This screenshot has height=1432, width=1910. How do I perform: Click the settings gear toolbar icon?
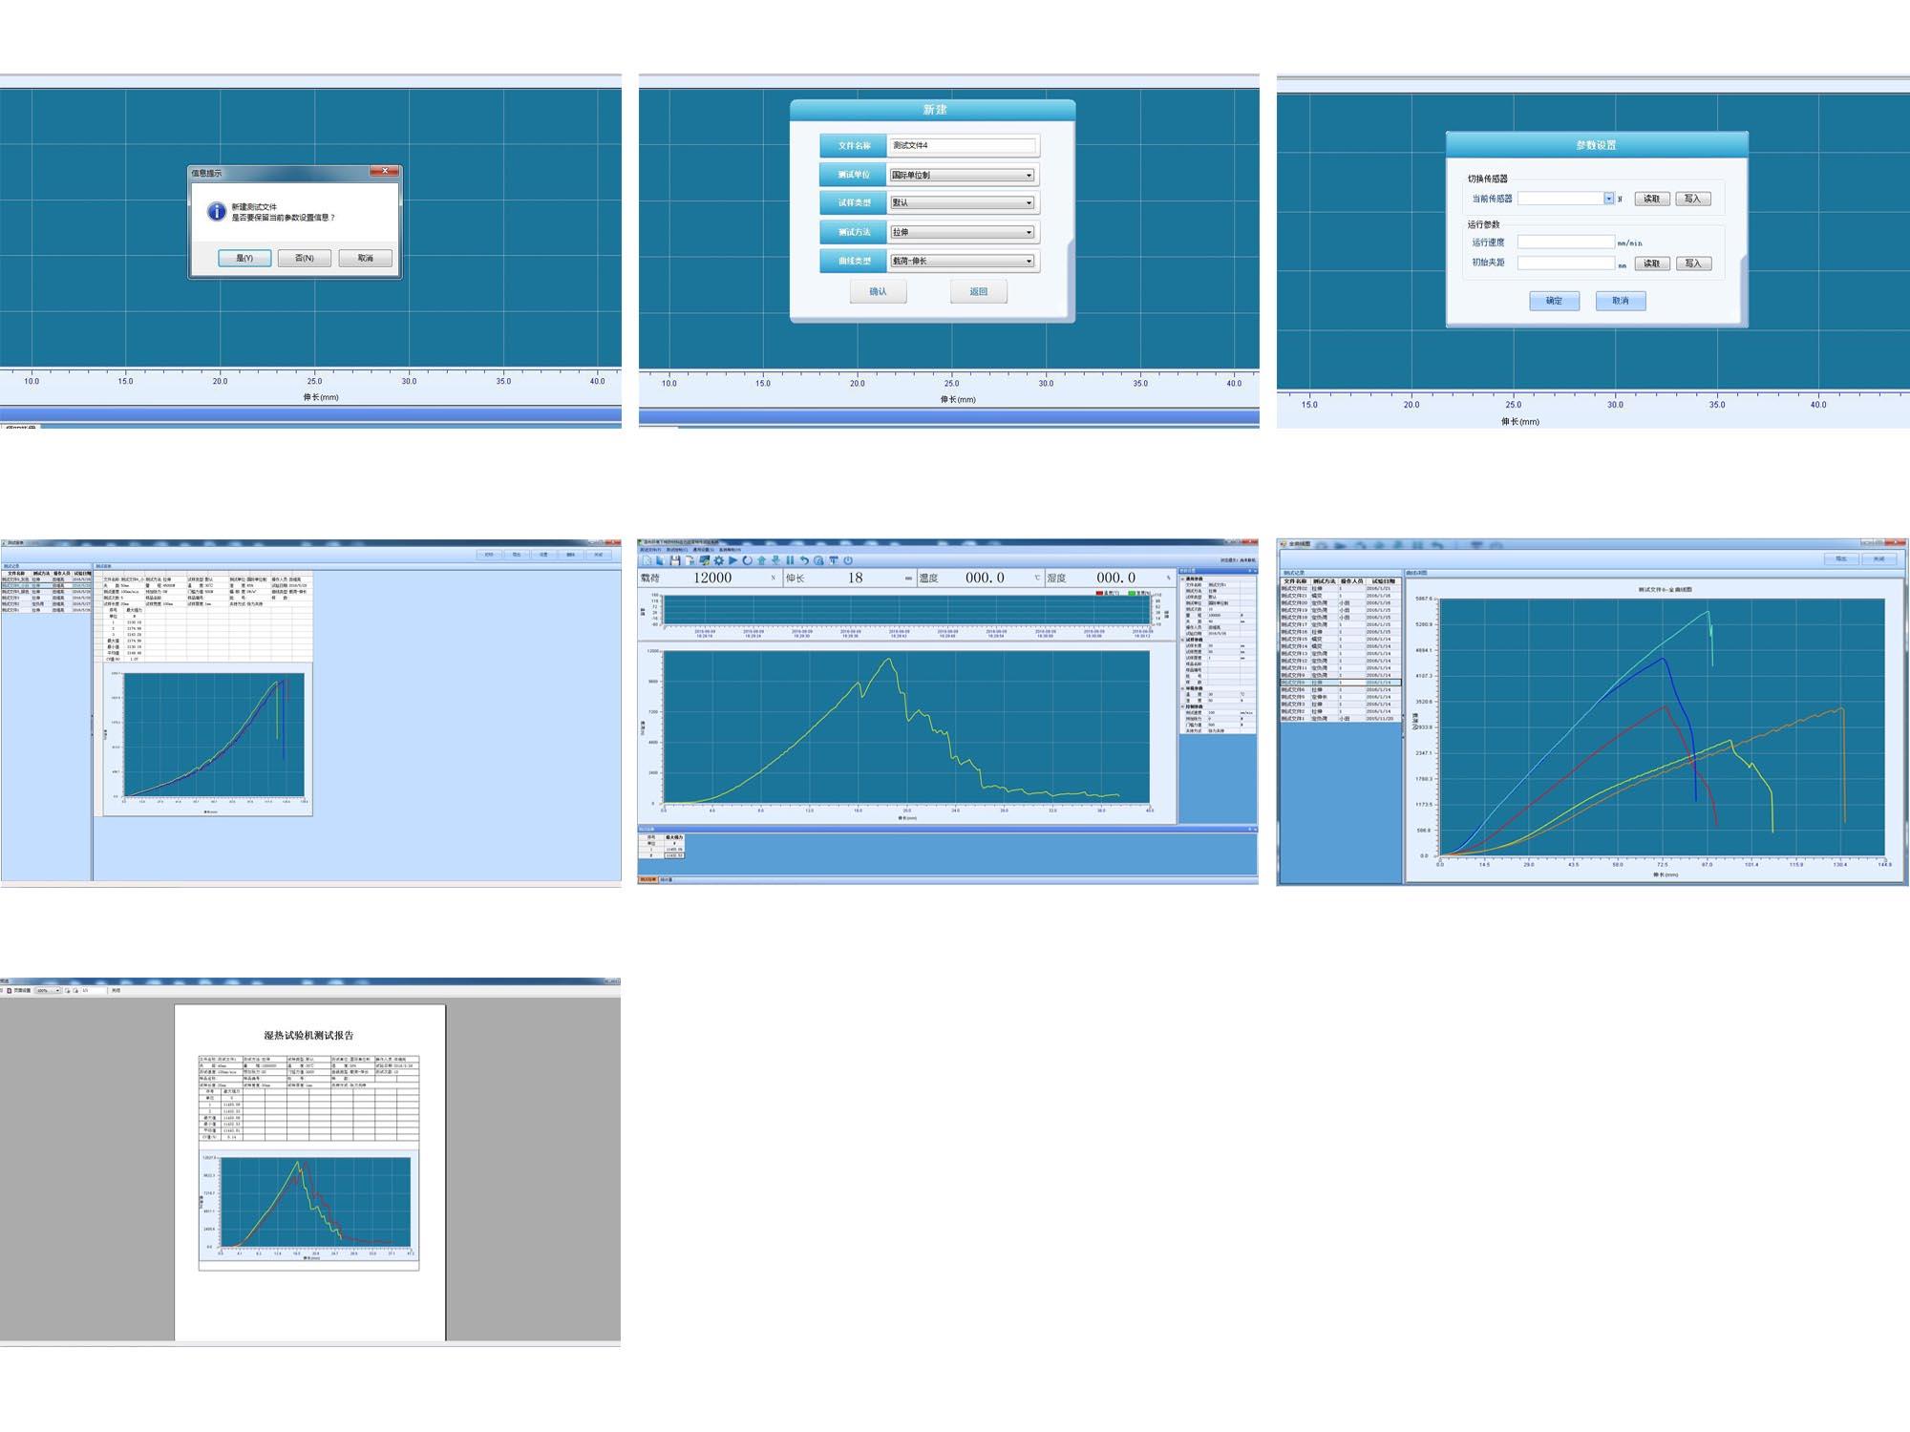[719, 560]
